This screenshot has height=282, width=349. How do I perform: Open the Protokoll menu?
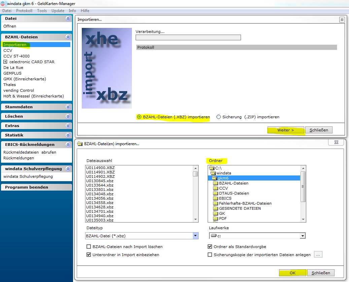click(24, 11)
